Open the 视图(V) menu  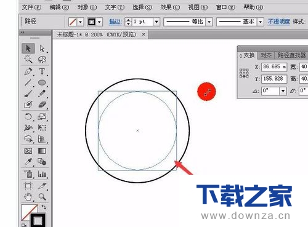198,7
